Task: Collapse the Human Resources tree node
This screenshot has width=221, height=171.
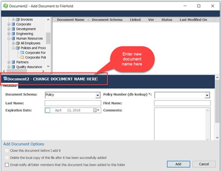Action: click(x=9, y=39)
